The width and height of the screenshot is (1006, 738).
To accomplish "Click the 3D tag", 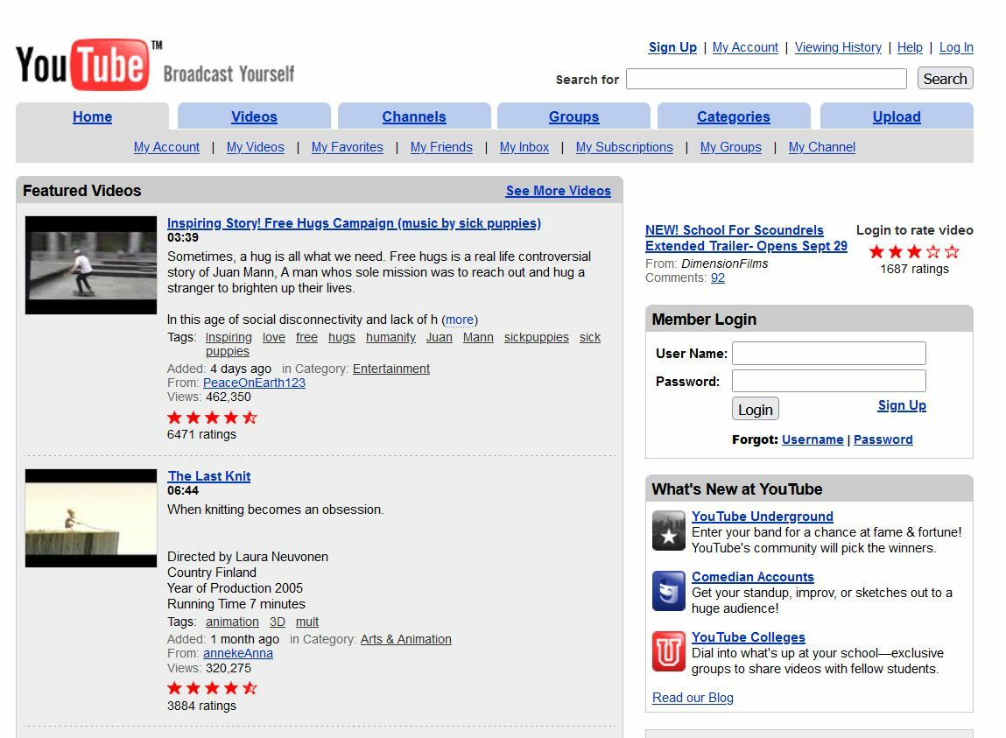I will click(x=278, y=622).
